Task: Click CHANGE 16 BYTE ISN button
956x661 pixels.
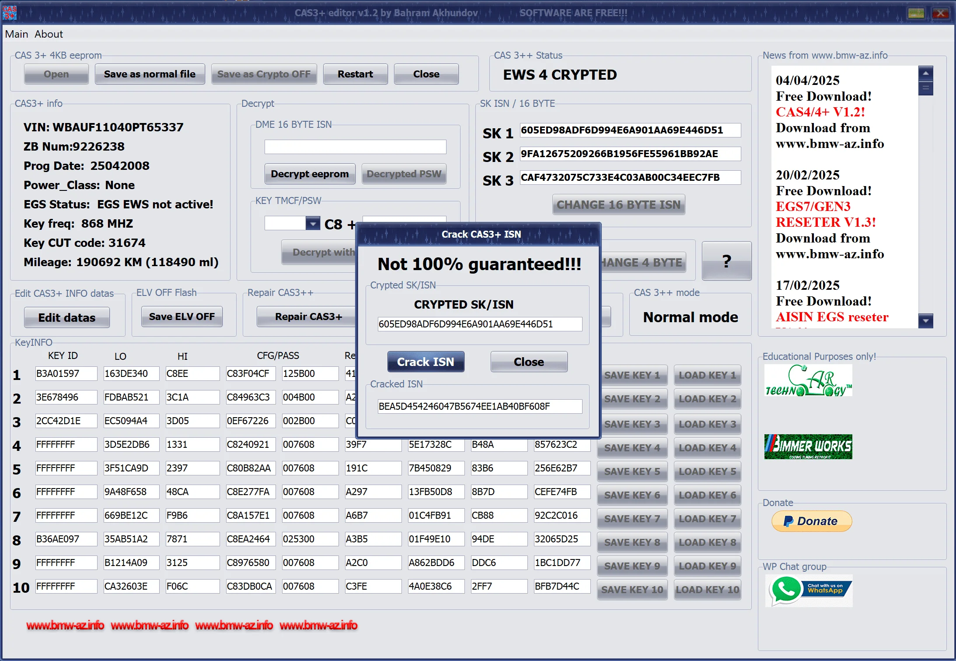Action: coord(618,204)
